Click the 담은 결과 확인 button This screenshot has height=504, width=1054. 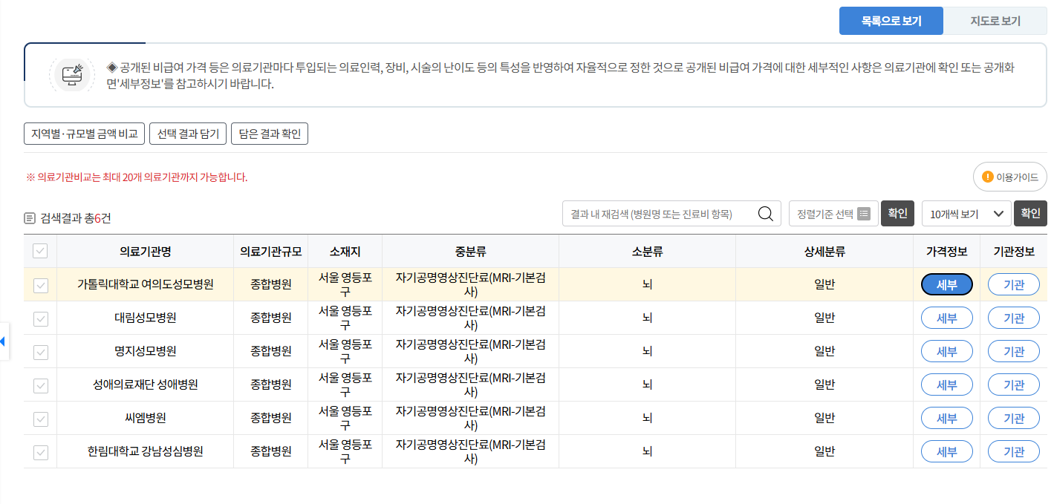[x=269, y=134]
